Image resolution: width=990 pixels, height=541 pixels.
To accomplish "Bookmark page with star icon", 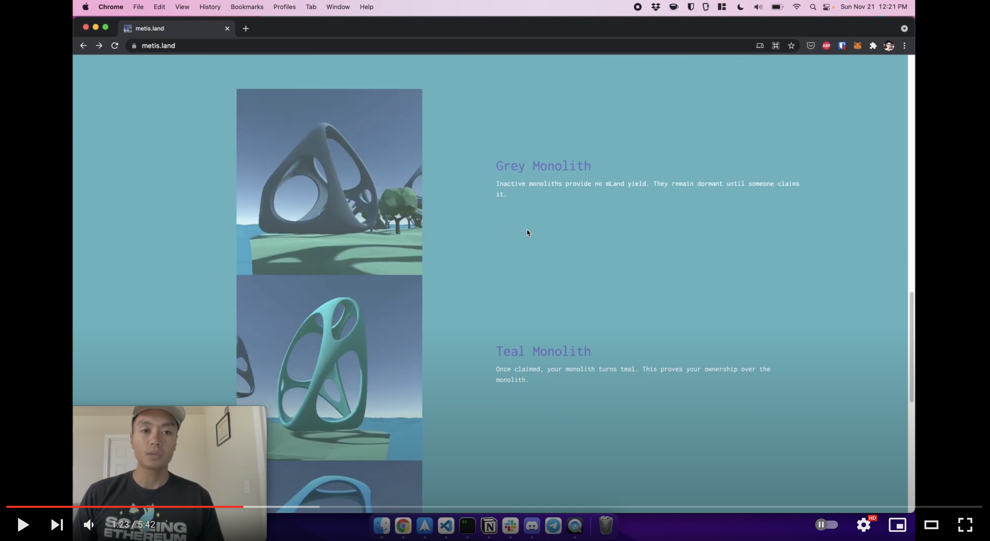I will (x=791, y=46).
